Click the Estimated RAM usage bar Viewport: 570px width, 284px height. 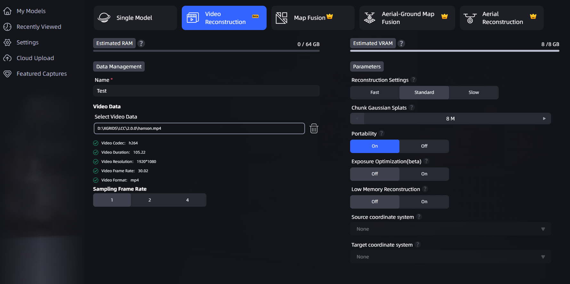click(x=206, y=51)
